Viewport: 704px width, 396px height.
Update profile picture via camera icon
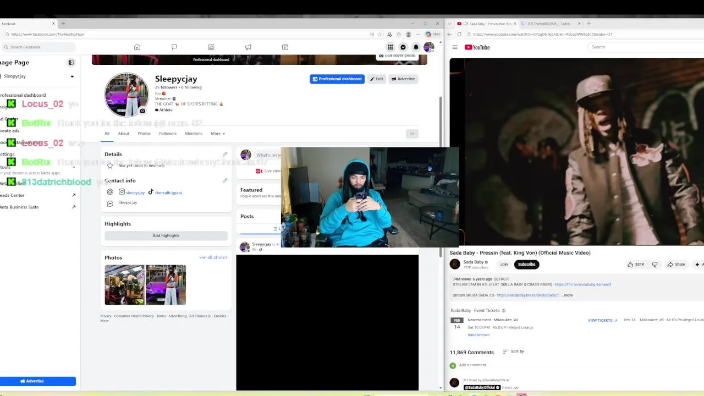142,111
